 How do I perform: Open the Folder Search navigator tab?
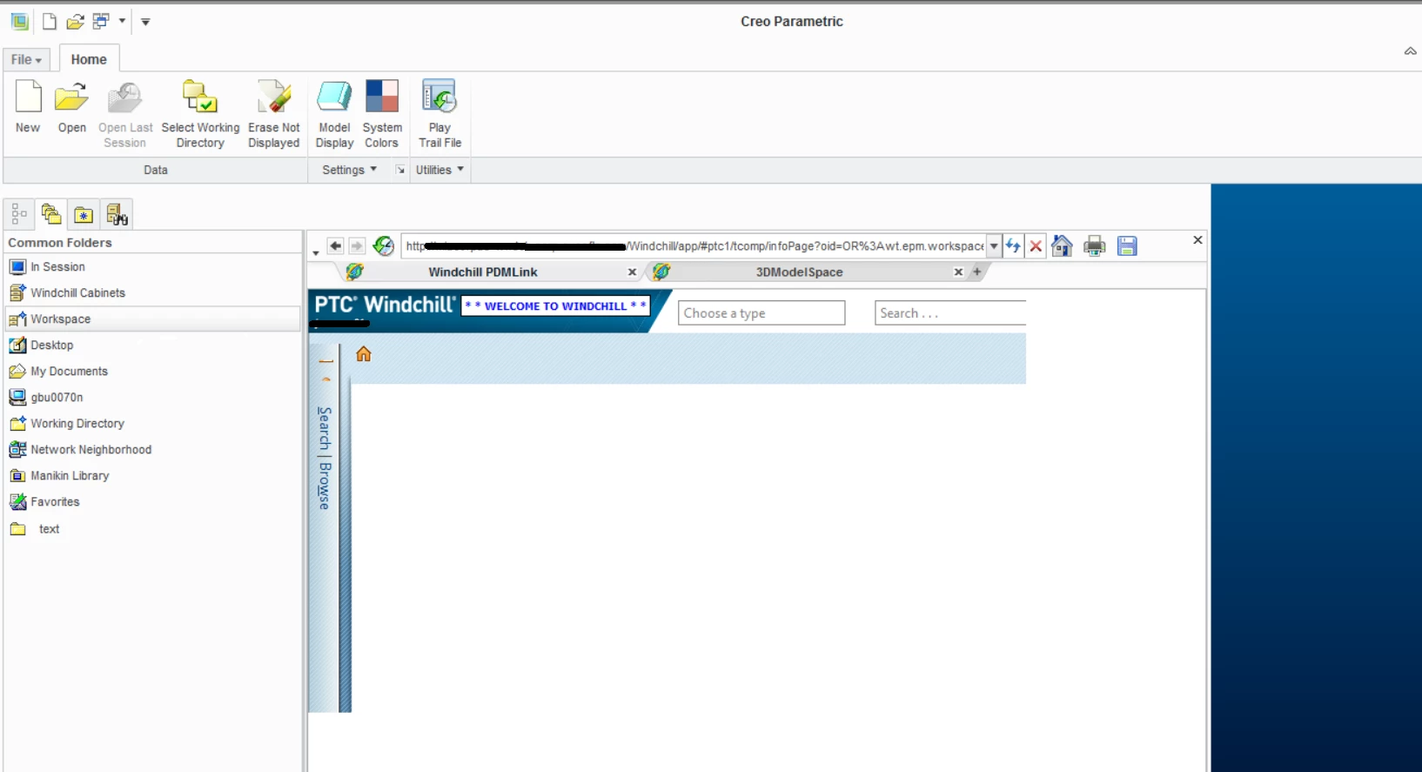(117, 214)
